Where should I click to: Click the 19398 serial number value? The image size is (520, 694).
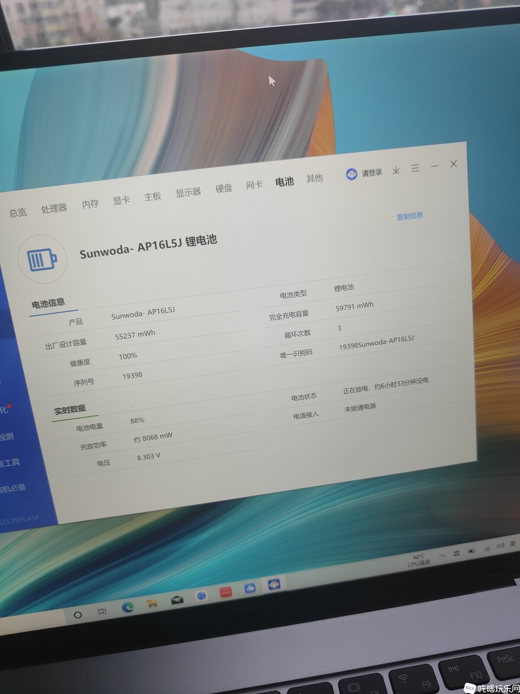tap(132, 375)
